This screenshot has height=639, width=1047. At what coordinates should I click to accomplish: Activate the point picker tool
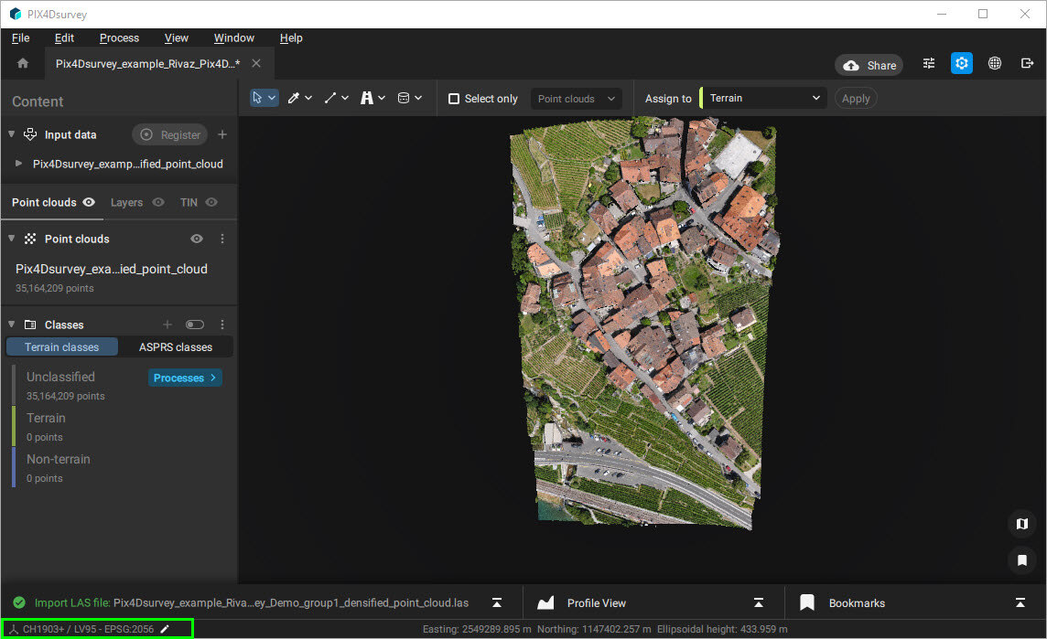point(293,98)
